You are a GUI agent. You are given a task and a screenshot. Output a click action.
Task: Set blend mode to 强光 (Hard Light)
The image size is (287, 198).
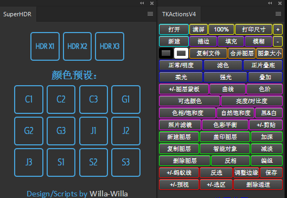point(226,77)
